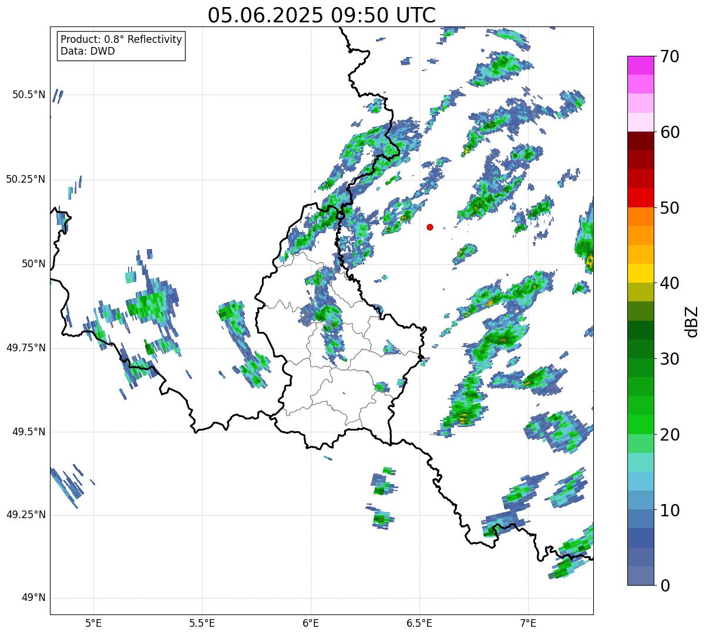Click the colorbar tick label 30
This screenshot has height=635, width=706.
(670, 359)
